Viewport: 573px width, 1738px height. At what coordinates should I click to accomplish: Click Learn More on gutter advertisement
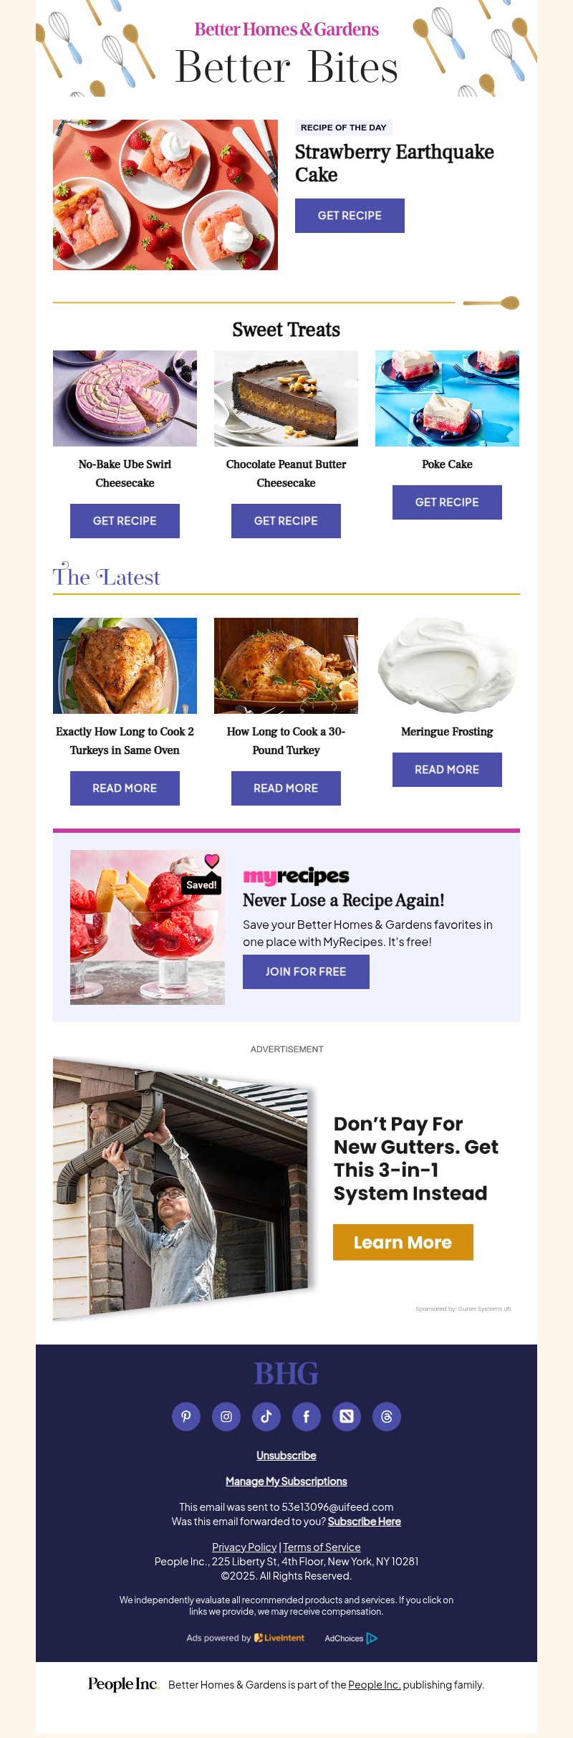pyautogui.click(x=403, y=1242)
